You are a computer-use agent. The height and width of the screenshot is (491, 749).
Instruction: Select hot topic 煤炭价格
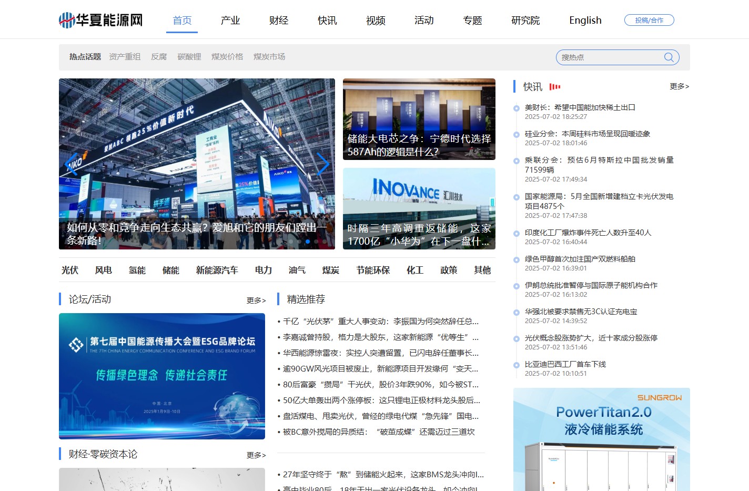pyautogui.click(x=227, y=57)
